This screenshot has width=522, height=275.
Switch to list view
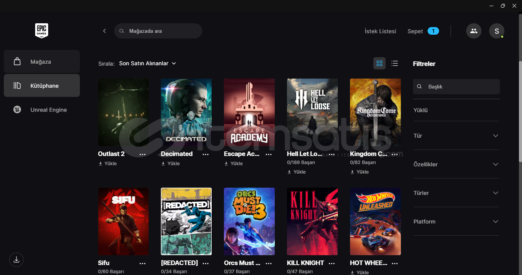pos(395,63)
